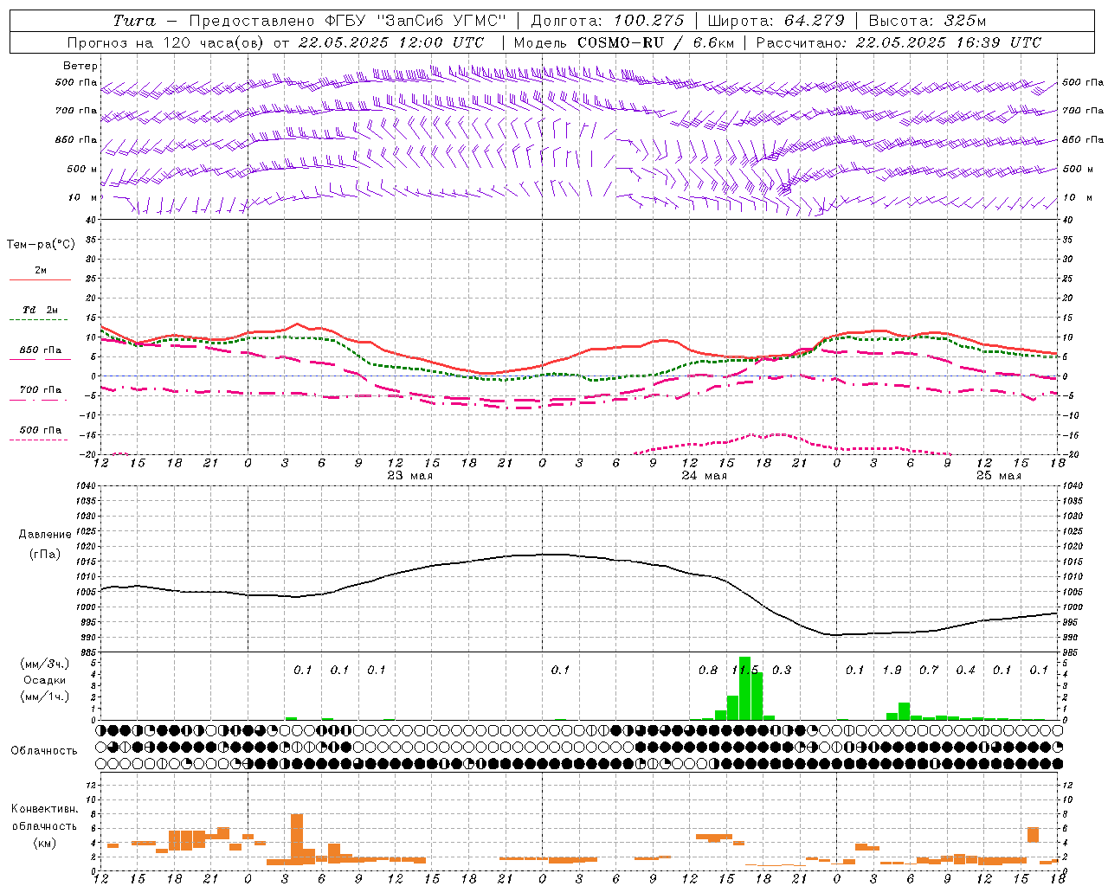Viewport: 1108px width, 886px height.
Task: Click the Ветер panel label
Action: tap(81, 66)
